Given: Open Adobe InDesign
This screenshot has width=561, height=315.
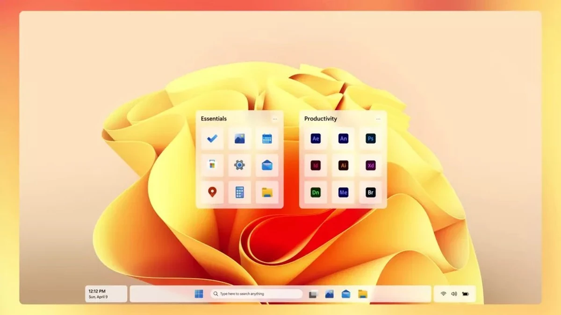Looking at the screenshot, I should click(315, 166).
